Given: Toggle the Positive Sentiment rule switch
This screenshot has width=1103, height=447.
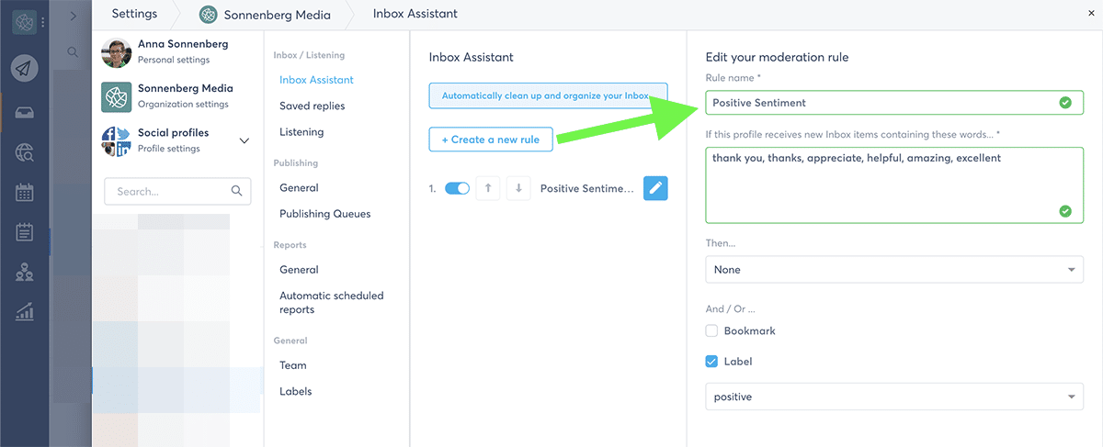Looking at the screenshot, I should (457, 188).
